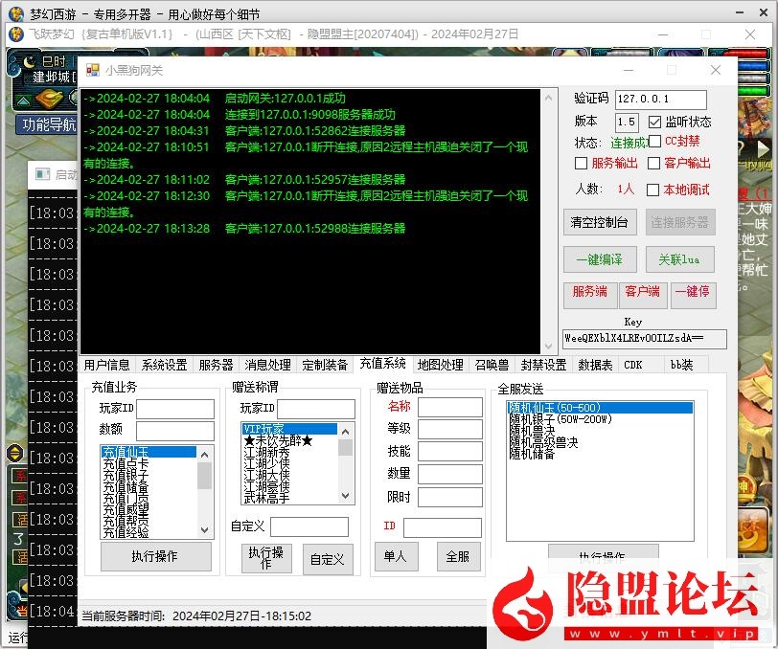Enable the 本地调试 checkbox
Viewport: 778px width, 649px height.
[653, 190]
